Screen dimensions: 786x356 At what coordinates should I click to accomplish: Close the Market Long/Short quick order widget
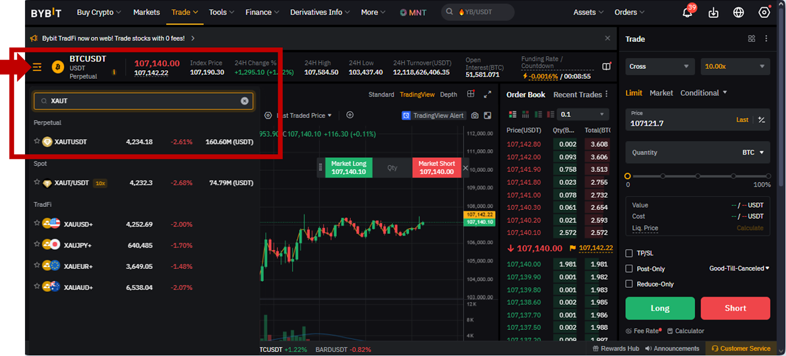click(466, 168)
